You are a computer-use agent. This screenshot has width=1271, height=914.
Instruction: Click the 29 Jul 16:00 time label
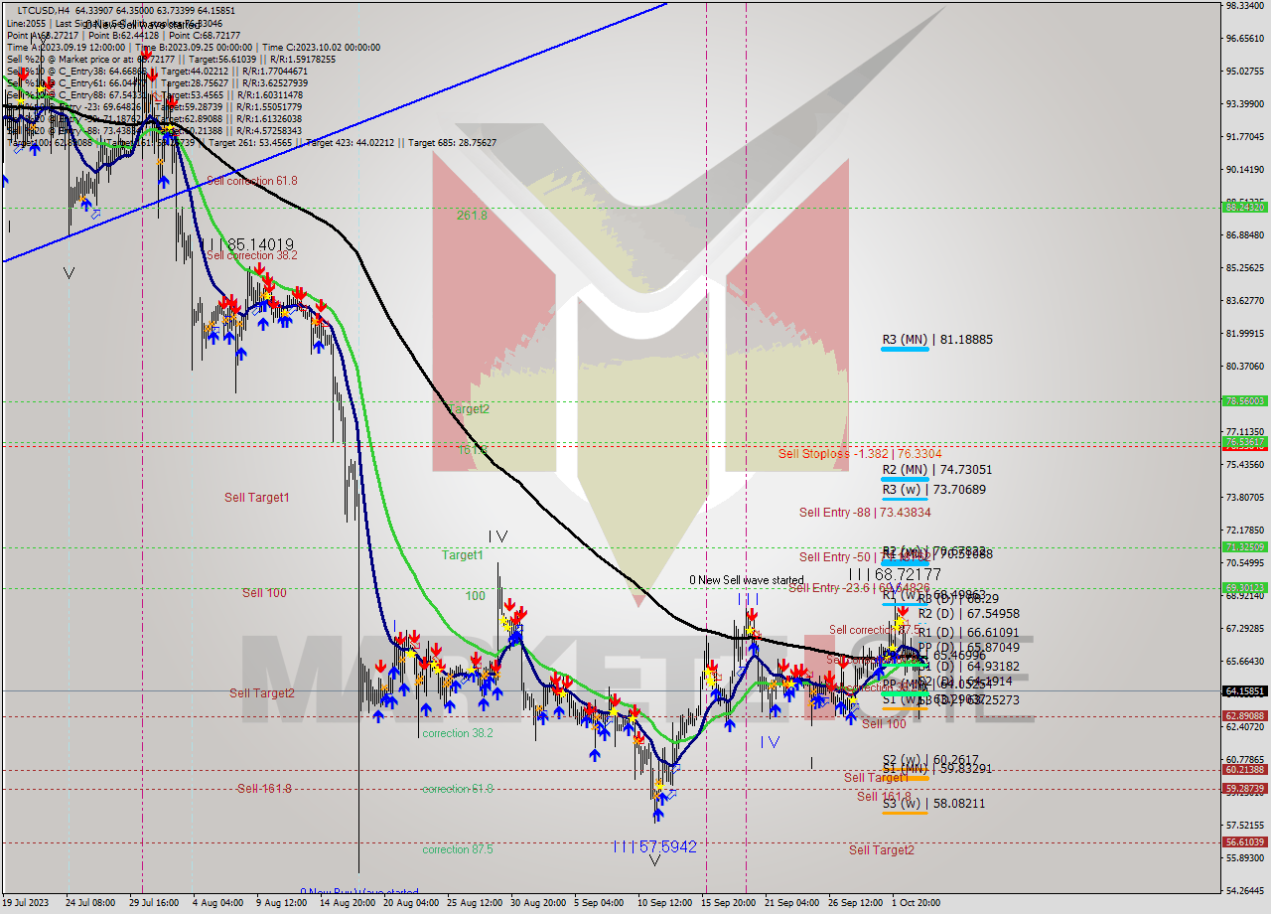154,903
